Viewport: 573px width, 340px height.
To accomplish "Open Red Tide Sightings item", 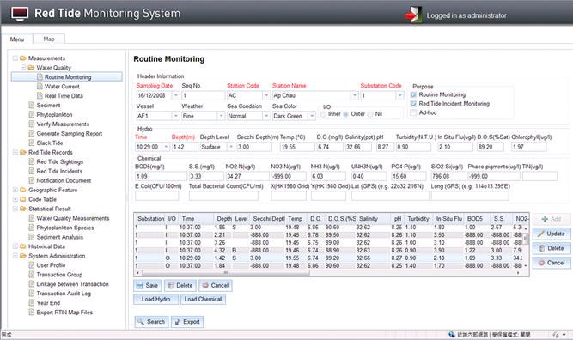I will coord(60,161).
